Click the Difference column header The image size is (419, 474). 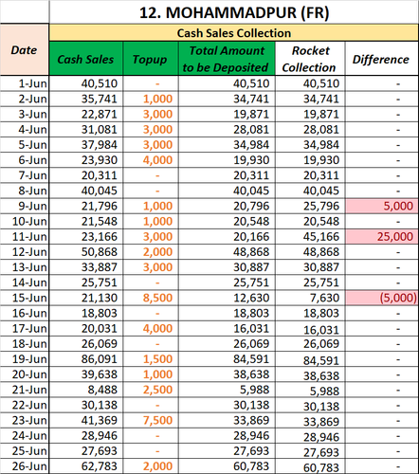382,59
